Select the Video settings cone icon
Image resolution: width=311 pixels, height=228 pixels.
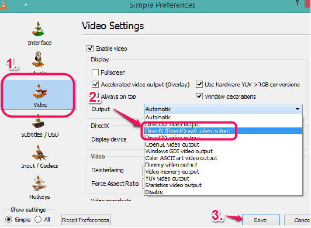(x=40, y=91)
